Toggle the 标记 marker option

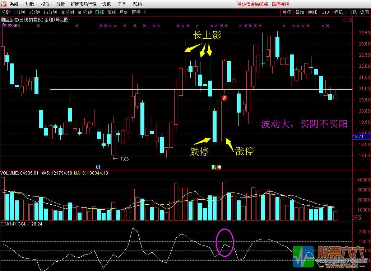(338, 12)
